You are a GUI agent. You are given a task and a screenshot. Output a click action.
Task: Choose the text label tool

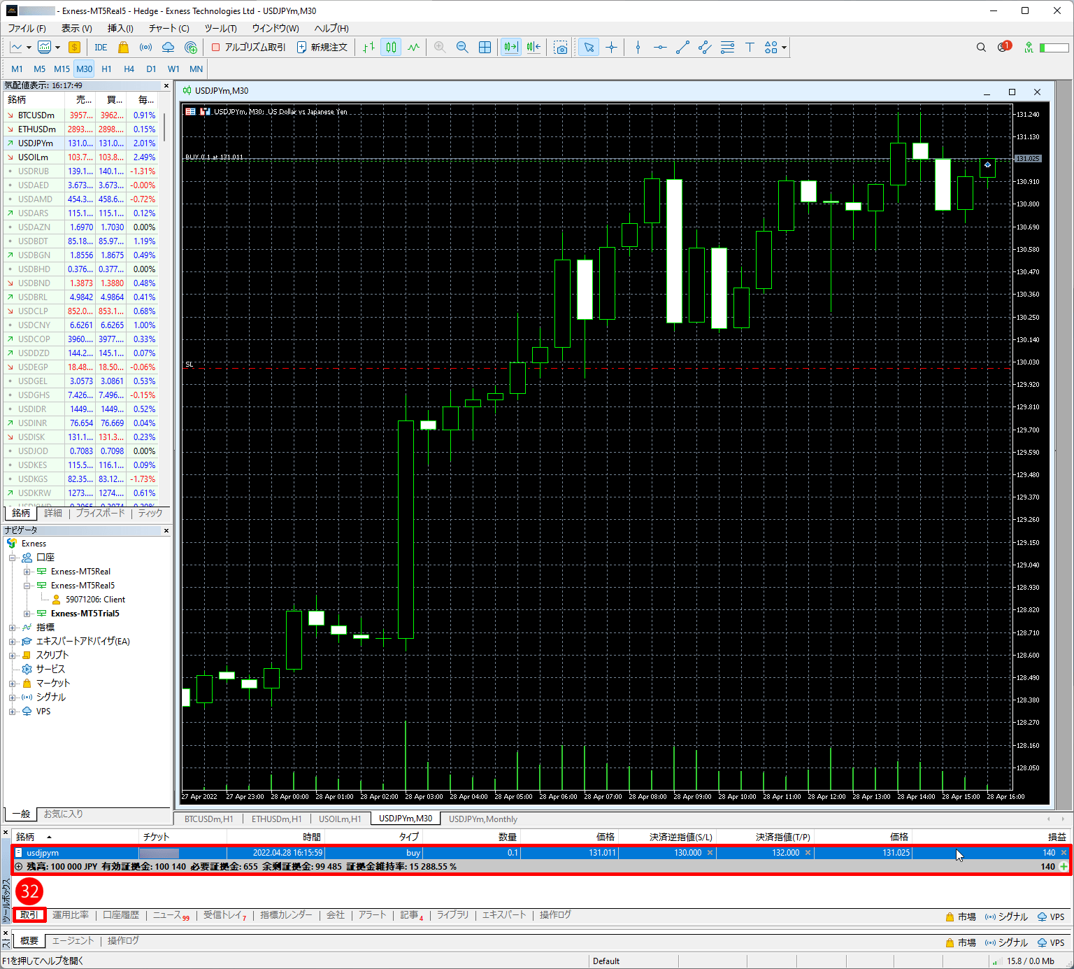click(750, 48)
